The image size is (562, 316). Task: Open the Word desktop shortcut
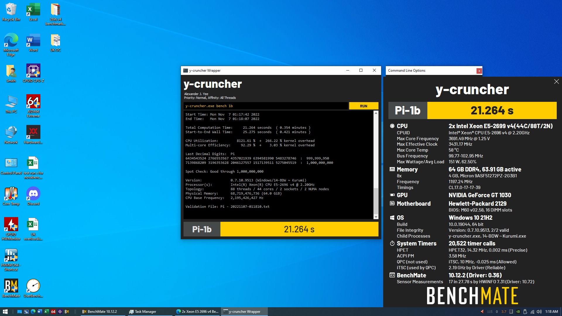coord(33,43)
